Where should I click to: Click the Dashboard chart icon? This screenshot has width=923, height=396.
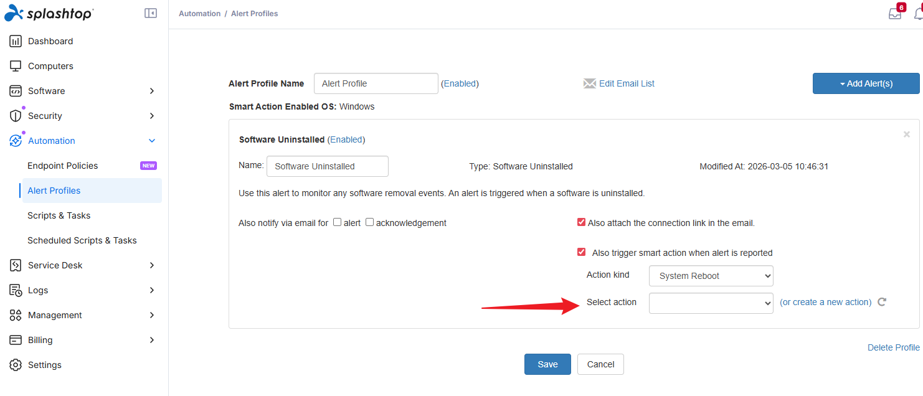click(16, 41)
